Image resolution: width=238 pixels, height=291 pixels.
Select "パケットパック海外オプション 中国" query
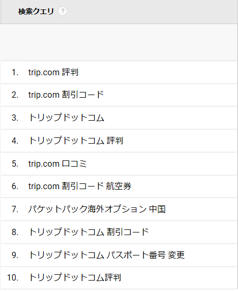(97, 209)
